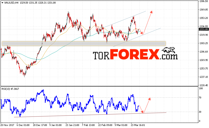Click the 22 Feb 09:00 date label
The width and height of the screenshot is (209, 128).
pos(105,125)
